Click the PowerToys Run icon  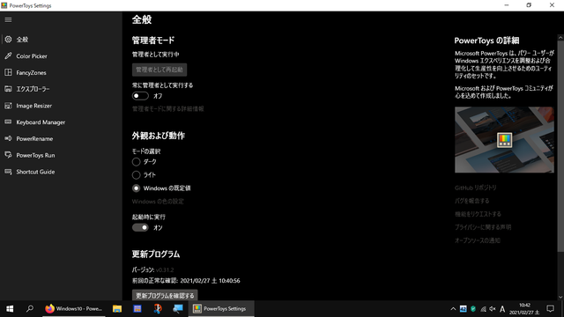8,155
